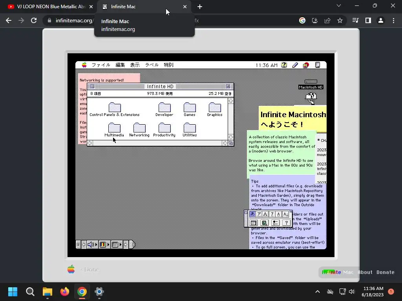This screenshot has height=301, width=402.
Task: Open the ラベル menu
Action: [x=152, y=65]
